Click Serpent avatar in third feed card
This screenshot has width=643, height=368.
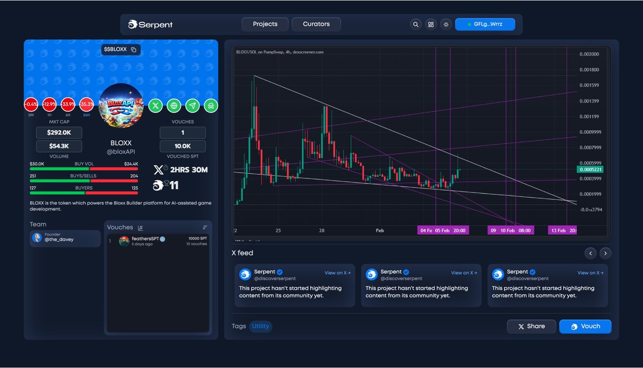(498, 274)
